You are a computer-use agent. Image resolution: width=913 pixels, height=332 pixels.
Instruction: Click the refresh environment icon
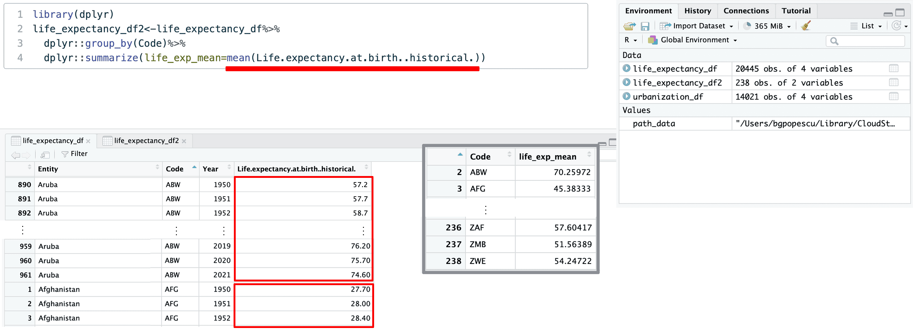[896, 26]
